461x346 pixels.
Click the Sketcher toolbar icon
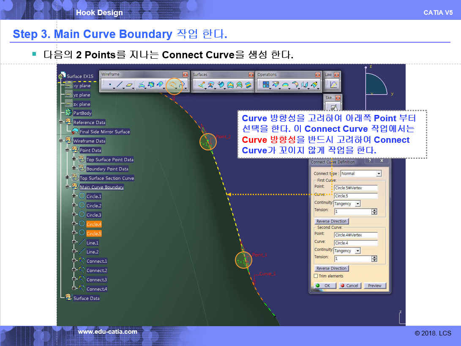[x=333, y=107]
